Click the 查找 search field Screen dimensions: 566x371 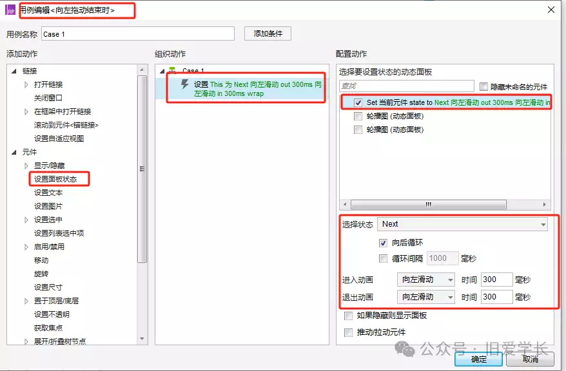[x=407, y=86]
